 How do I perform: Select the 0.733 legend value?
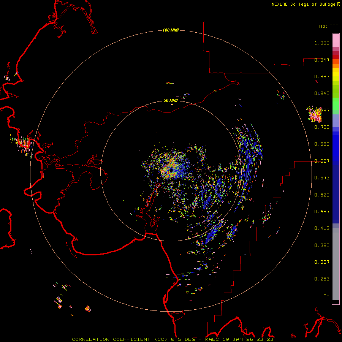(322, 127)
